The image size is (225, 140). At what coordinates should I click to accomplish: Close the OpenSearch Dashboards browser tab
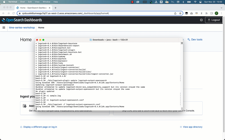tap(49, 8)
